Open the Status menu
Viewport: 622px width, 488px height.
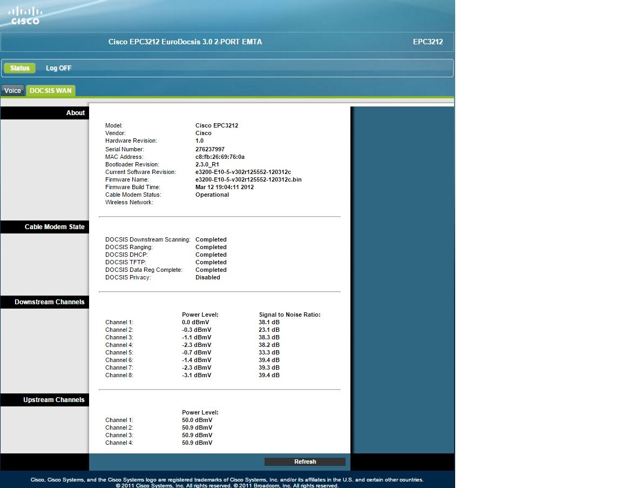[x=20, y=68]
